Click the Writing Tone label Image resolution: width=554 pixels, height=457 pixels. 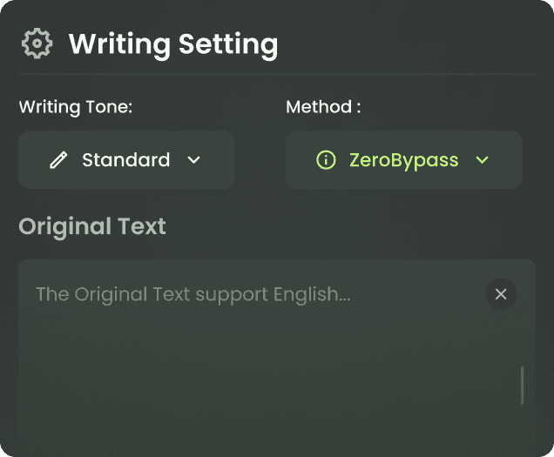pyautogui.click(x=76, y=107)
